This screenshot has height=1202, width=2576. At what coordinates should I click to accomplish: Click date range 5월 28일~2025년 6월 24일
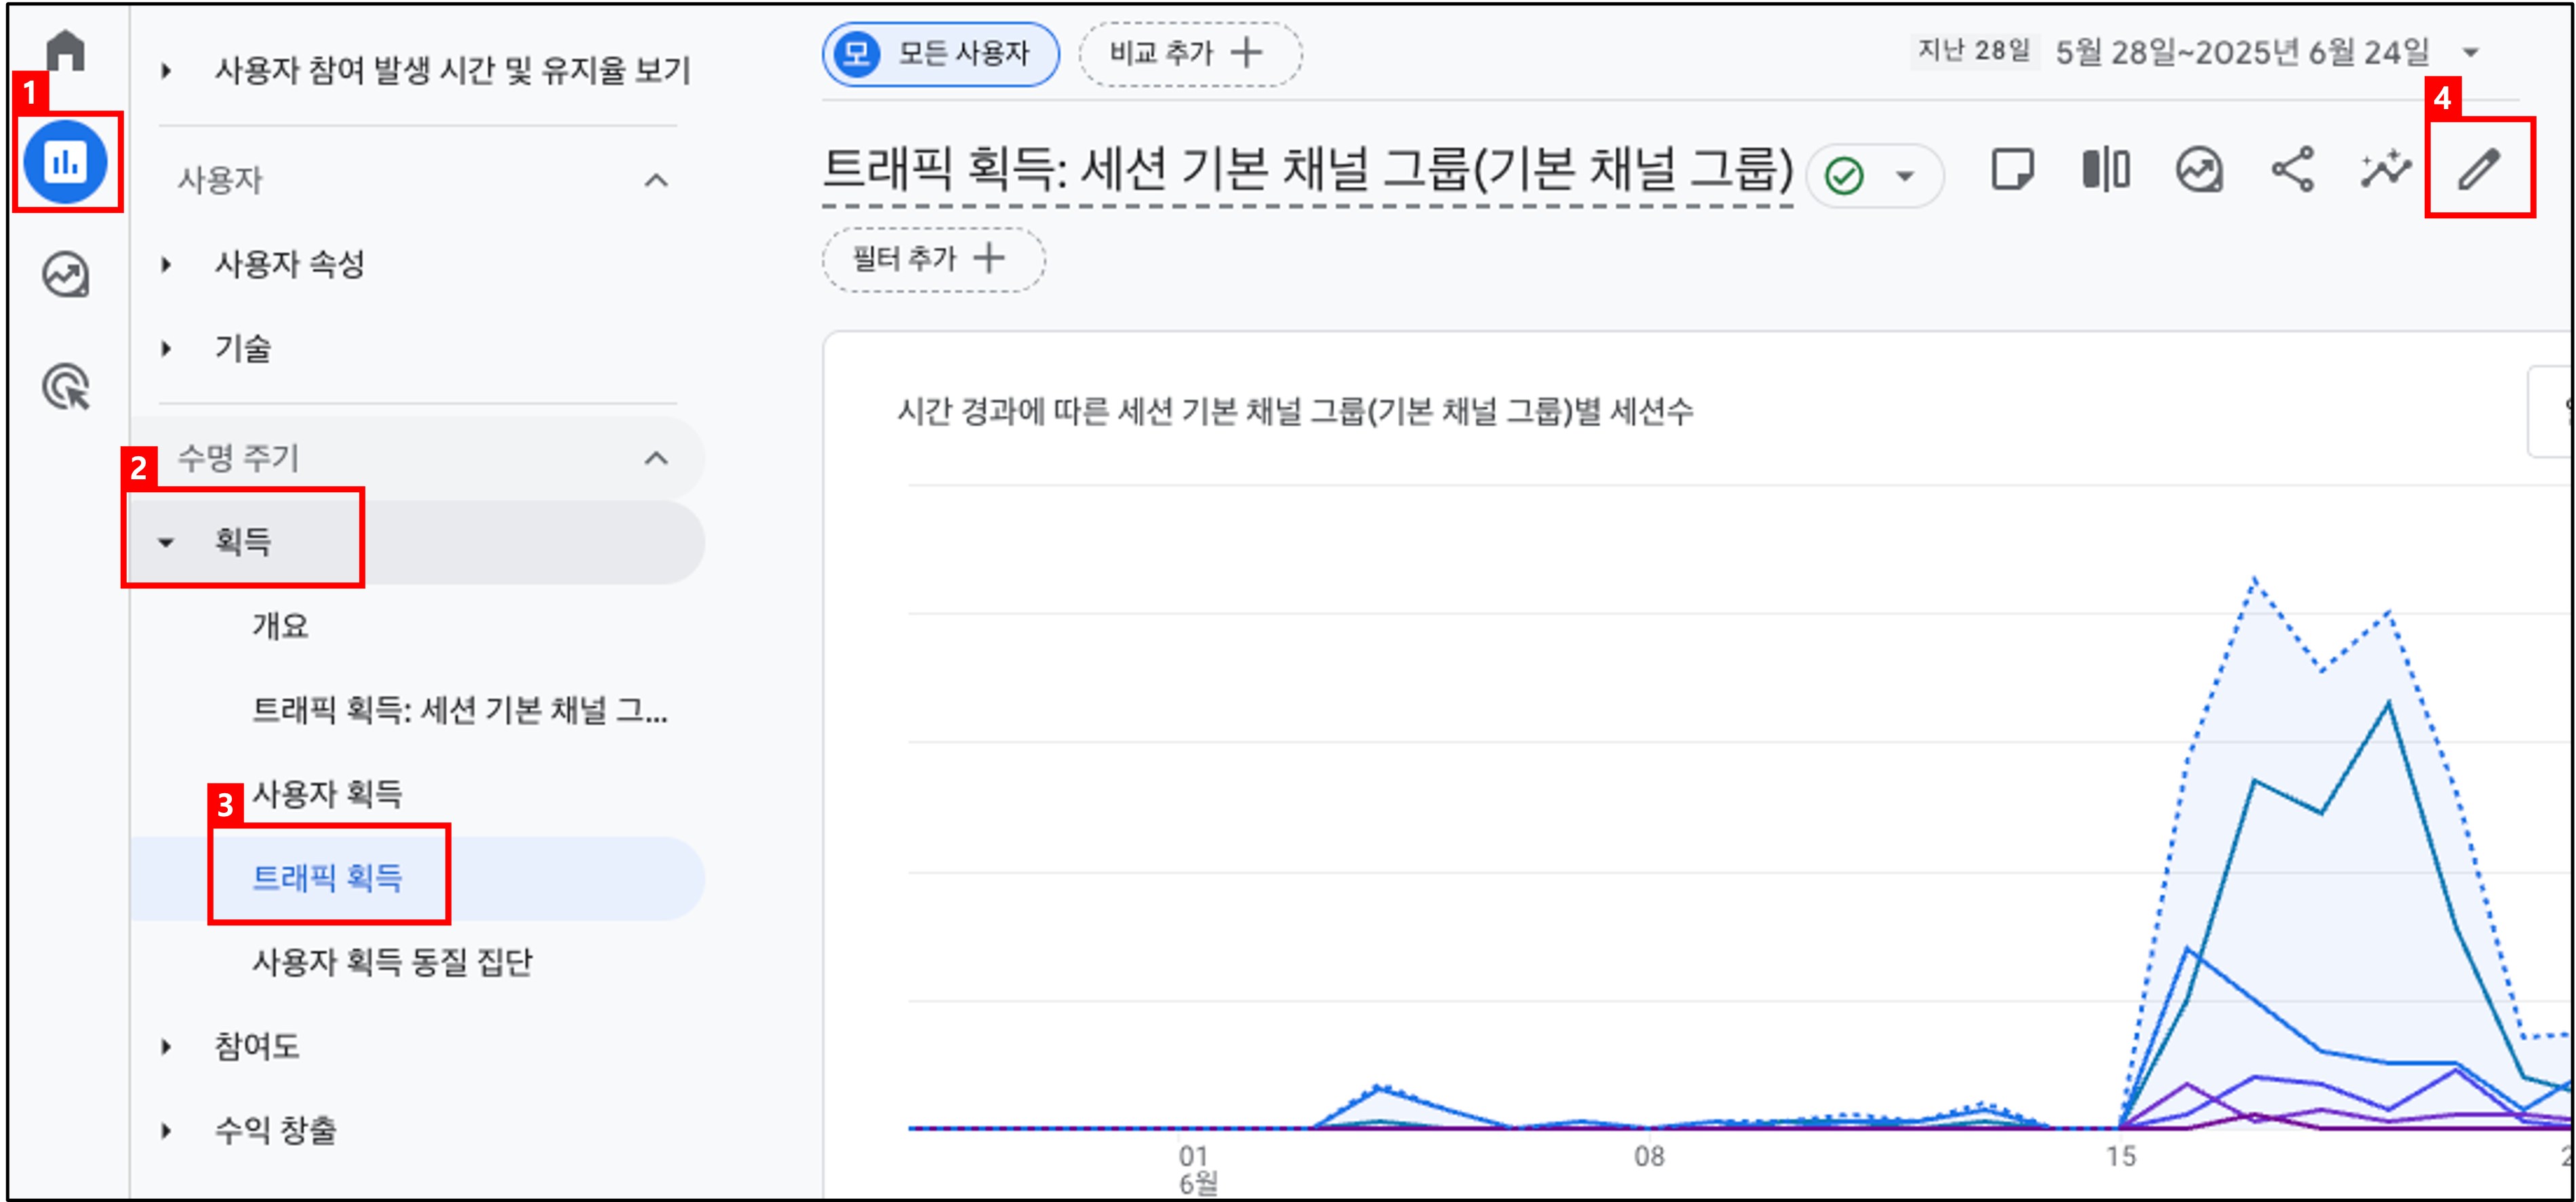2242,52
